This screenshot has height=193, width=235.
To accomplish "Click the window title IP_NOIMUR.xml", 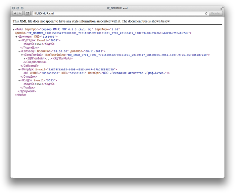I will coord(117,8).
